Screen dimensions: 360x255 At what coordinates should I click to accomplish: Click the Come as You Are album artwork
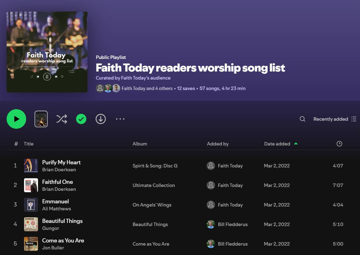pos(31,244)
